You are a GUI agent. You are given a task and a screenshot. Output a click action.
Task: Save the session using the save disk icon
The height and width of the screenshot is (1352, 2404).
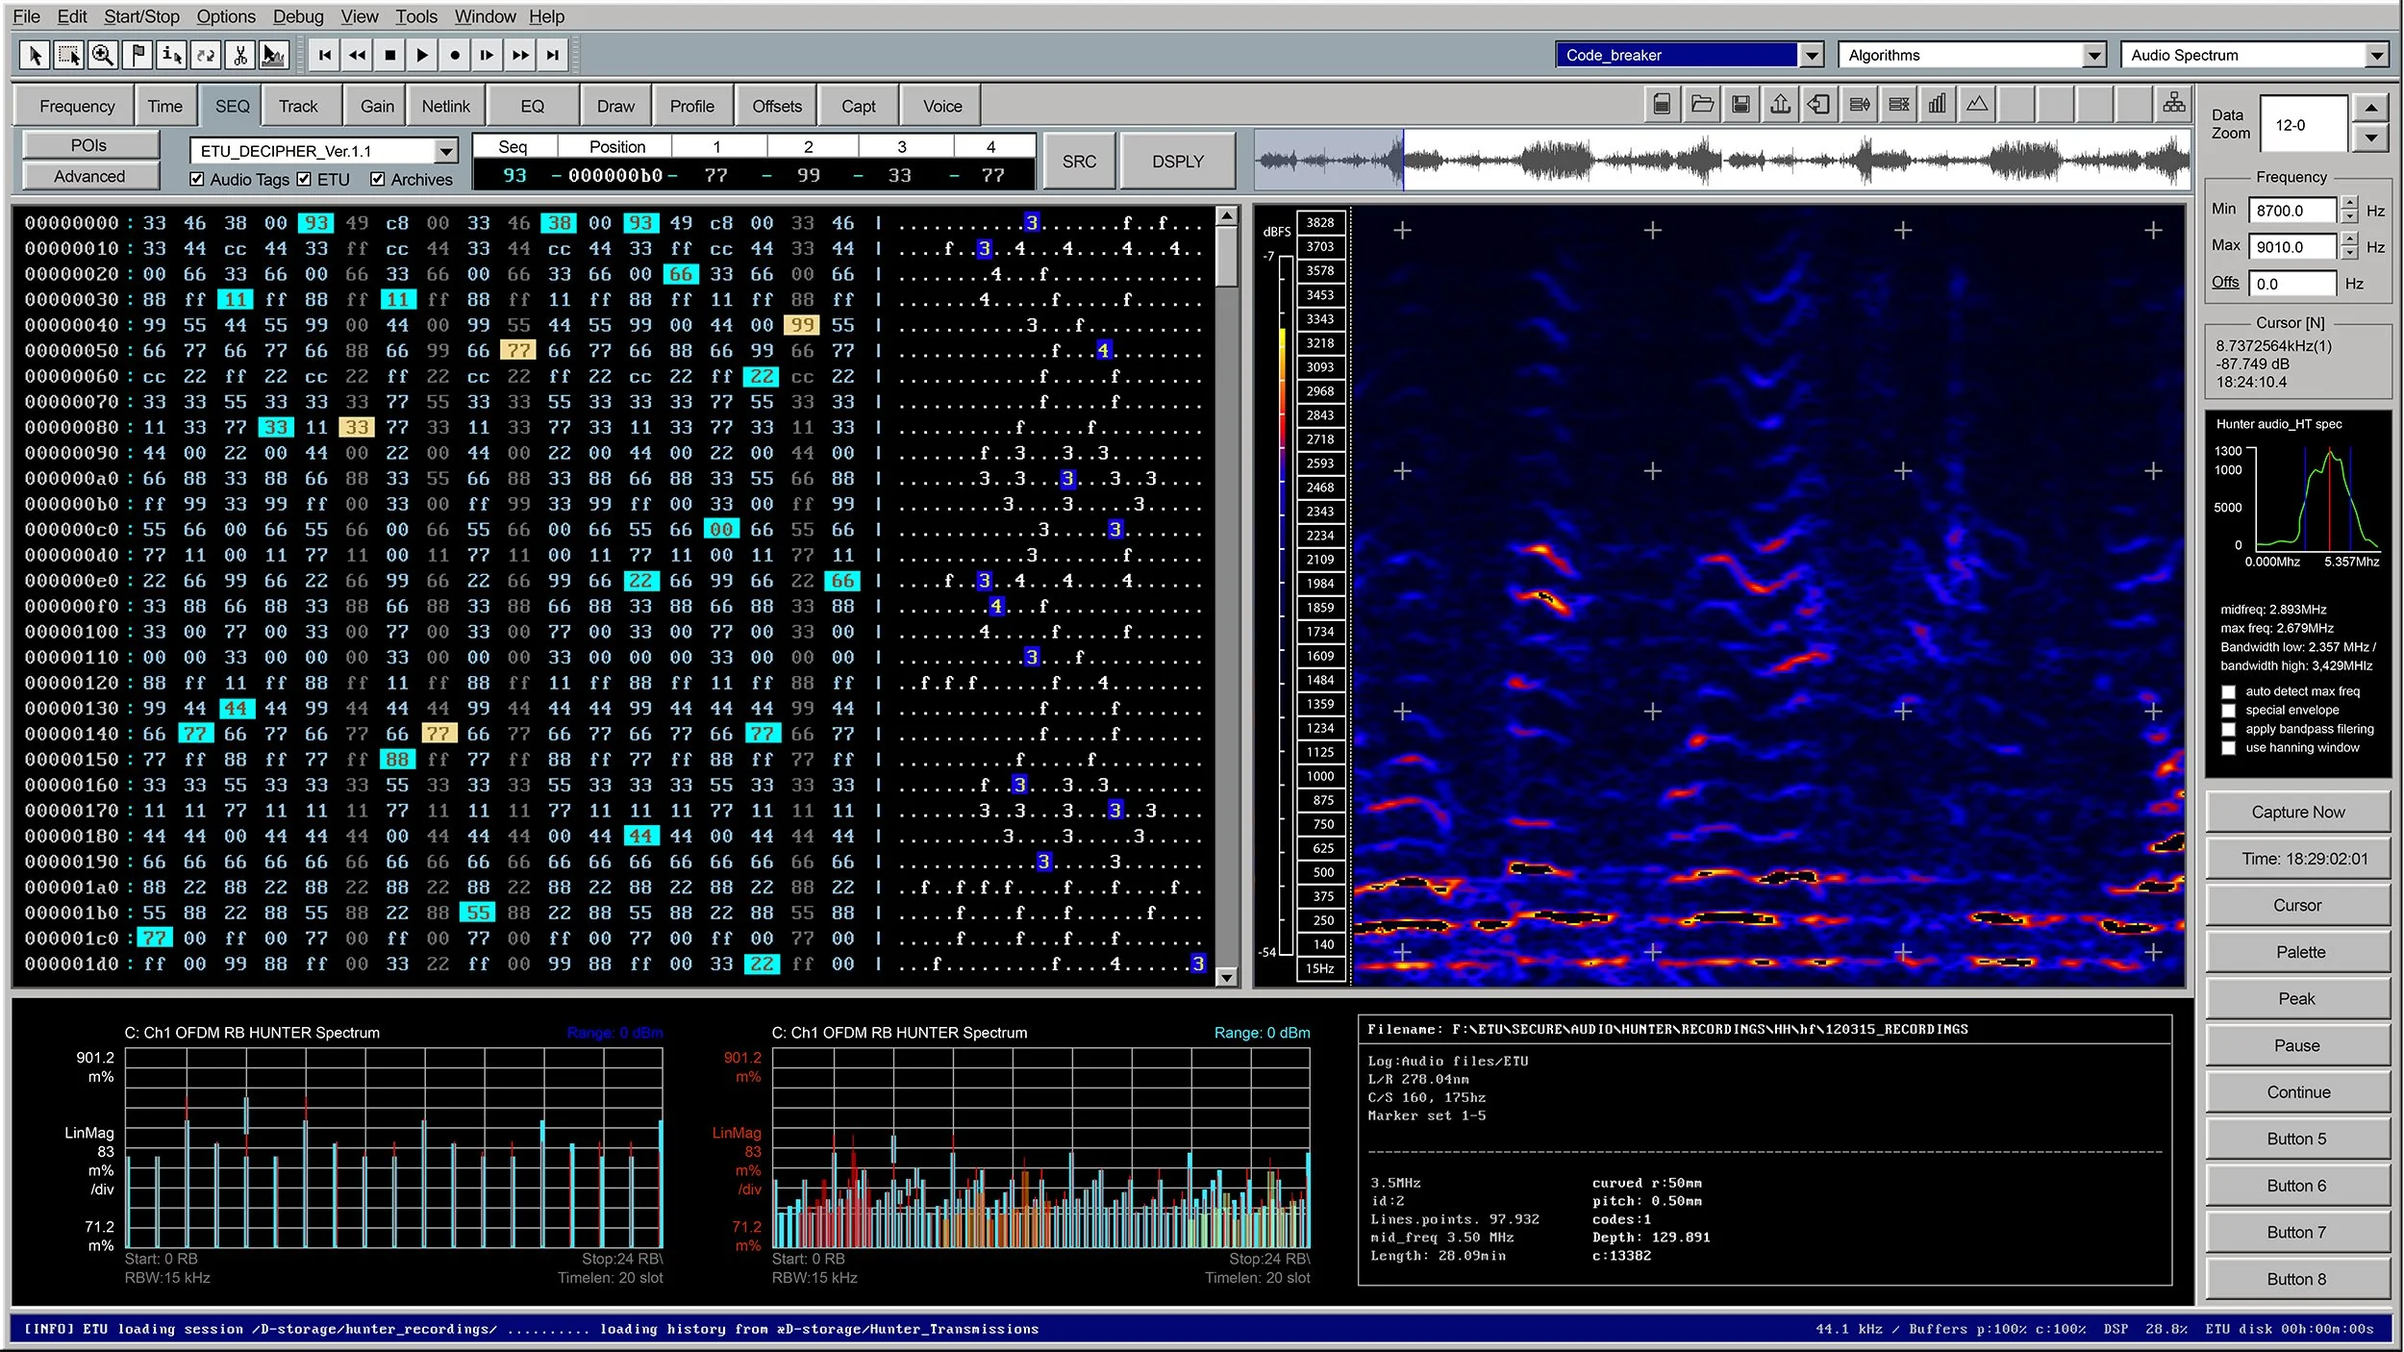tap(1740, 104)
